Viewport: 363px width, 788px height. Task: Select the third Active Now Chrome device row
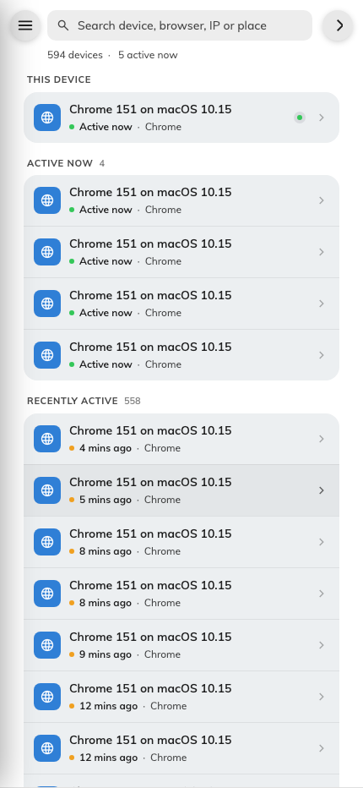181,304
